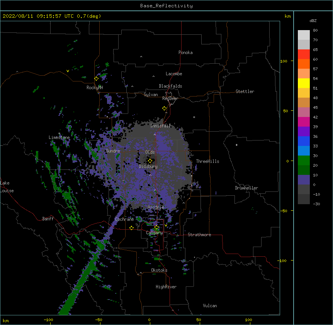Click the Banff town label
The width and height of the screenshot is (333, 325).
coord(48,219)
